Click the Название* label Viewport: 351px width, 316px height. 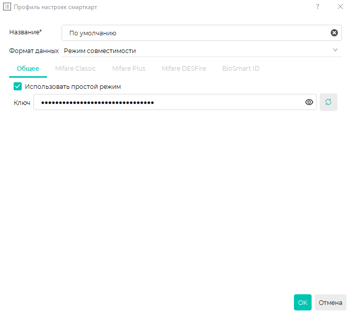pyautogui.click(x=26, y=32)
